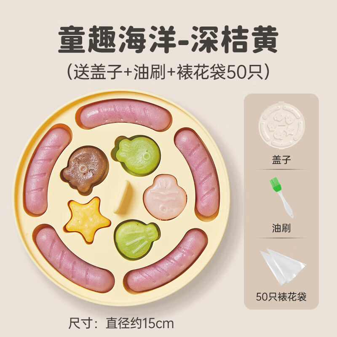Click the center handle of the mold
The height and width of the screenshot is (337, 337).
[x=123, y=197]
